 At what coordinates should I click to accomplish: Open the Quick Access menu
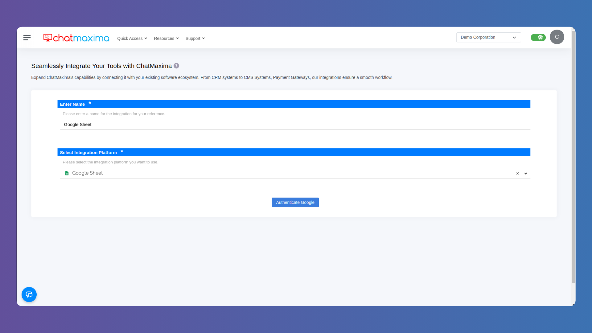[132, 38]
